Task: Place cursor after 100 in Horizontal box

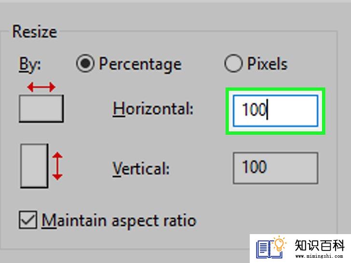Action: tap(268, 110)
